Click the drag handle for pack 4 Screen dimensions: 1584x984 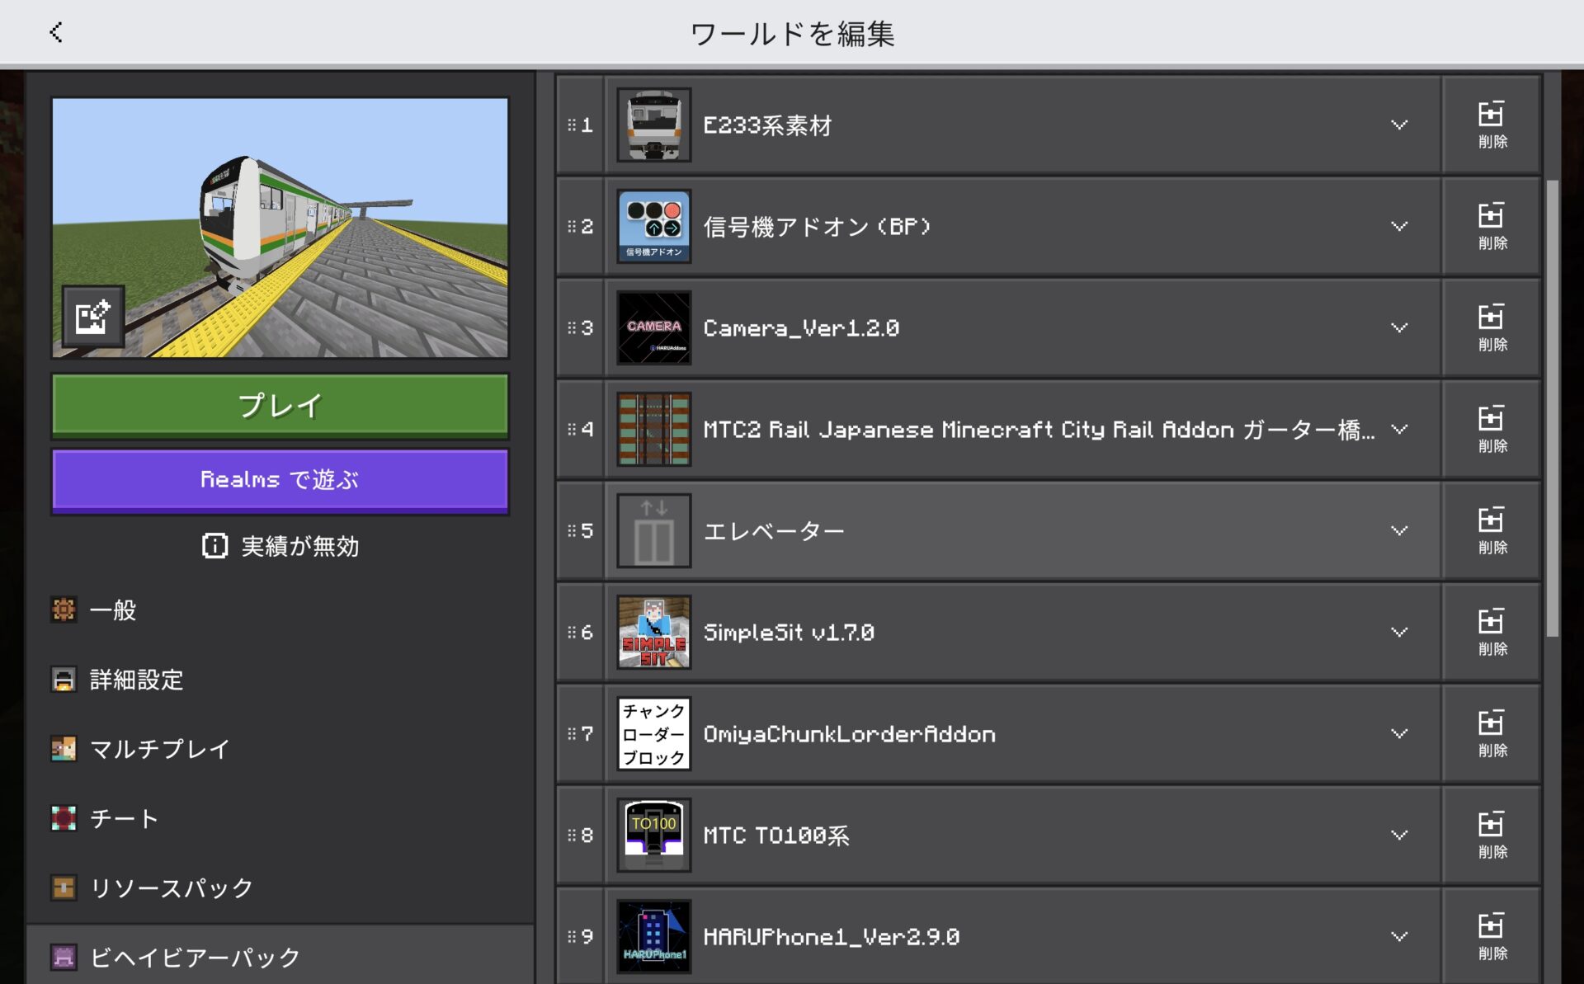coord(572,429)
